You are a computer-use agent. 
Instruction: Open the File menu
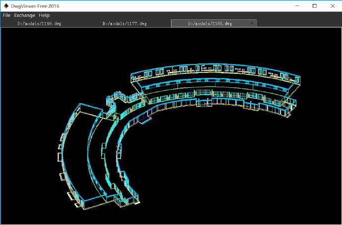click(6, 15)
